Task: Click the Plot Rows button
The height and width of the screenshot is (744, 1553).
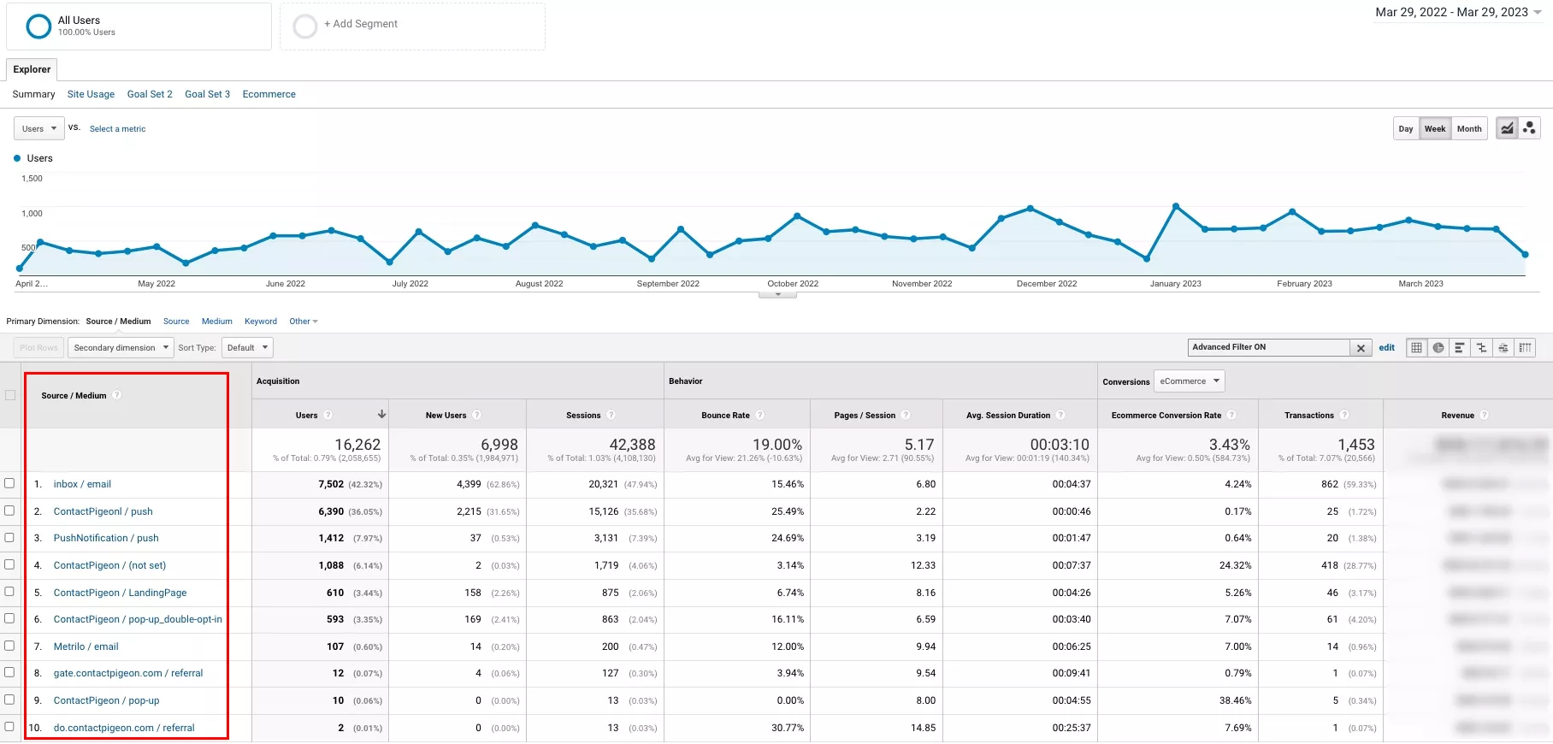Action: click(38, 347)
